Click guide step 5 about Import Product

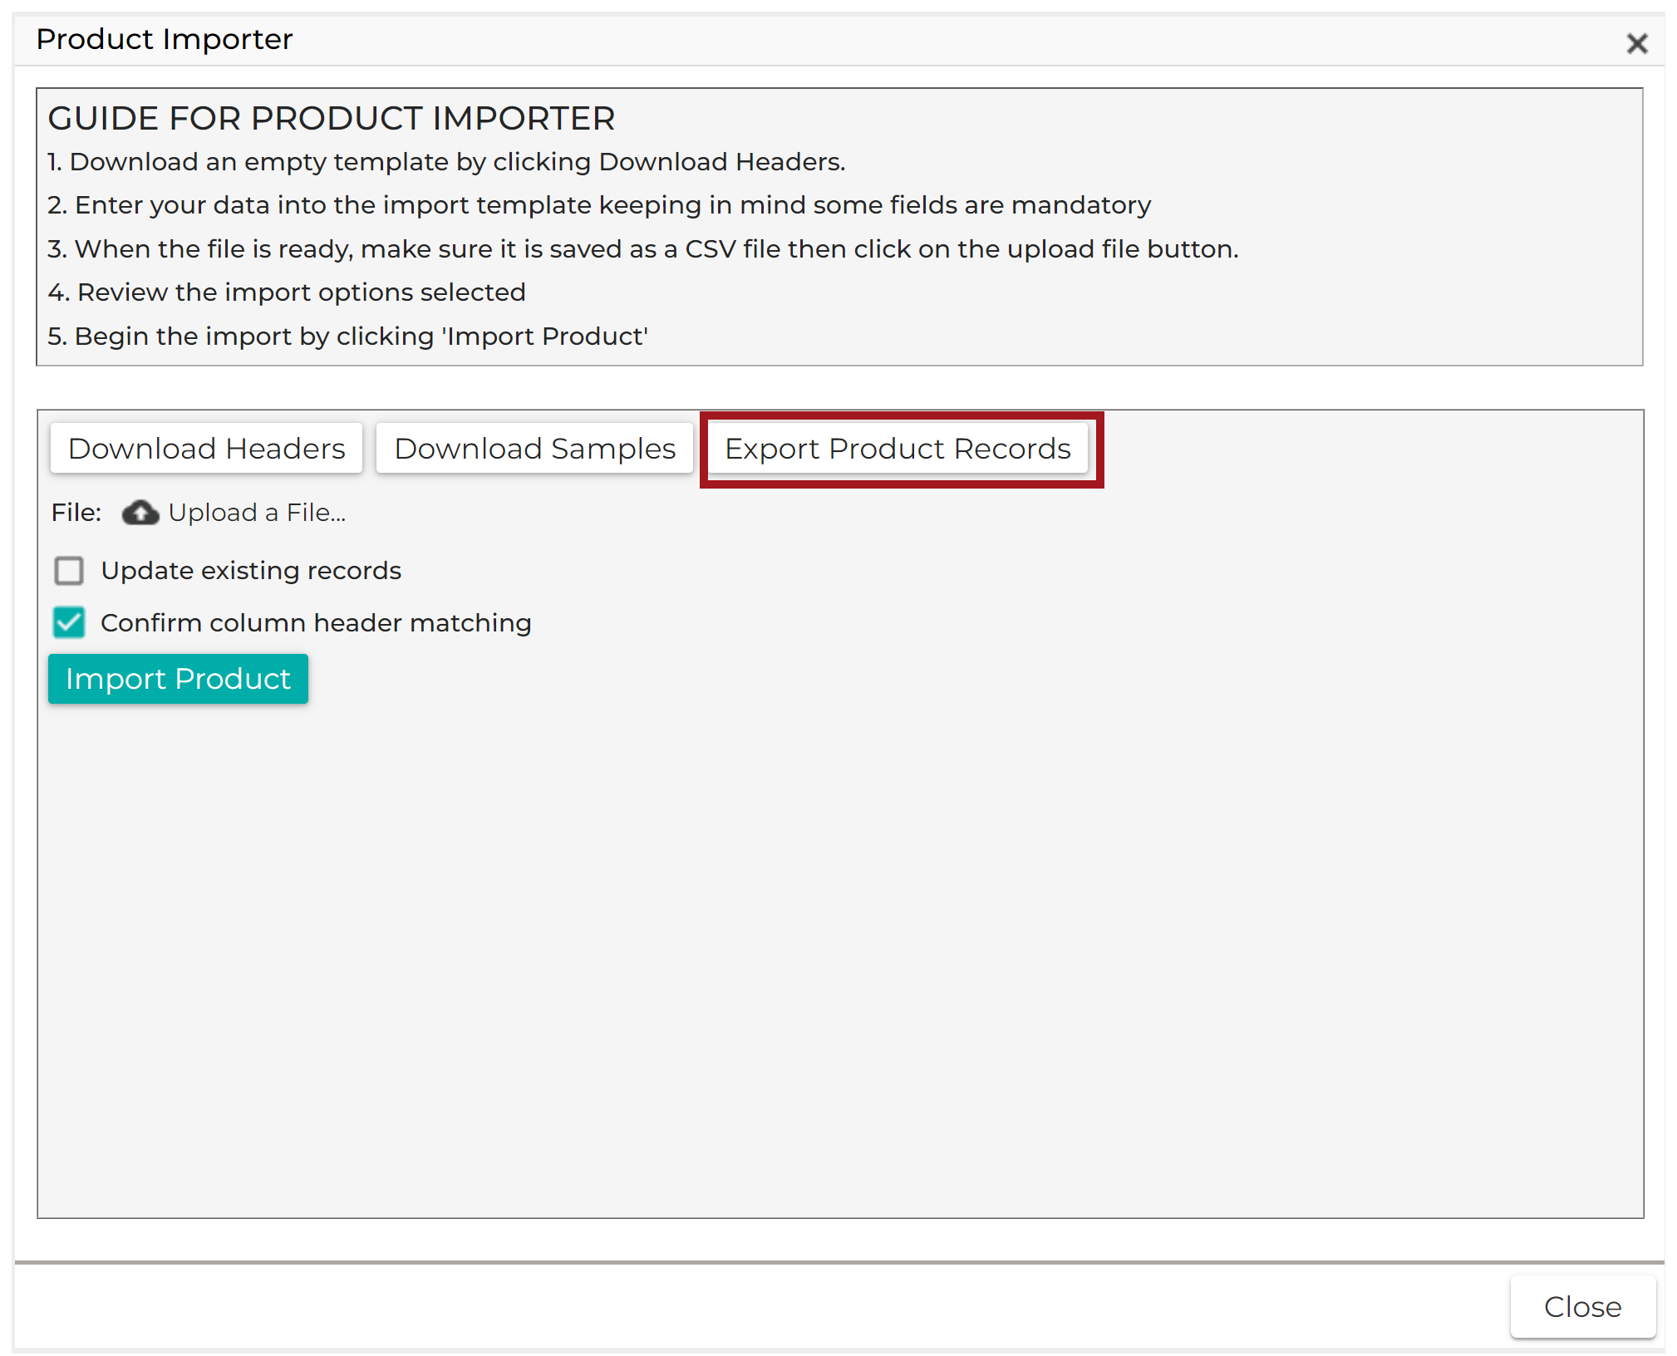click(348, 337)
